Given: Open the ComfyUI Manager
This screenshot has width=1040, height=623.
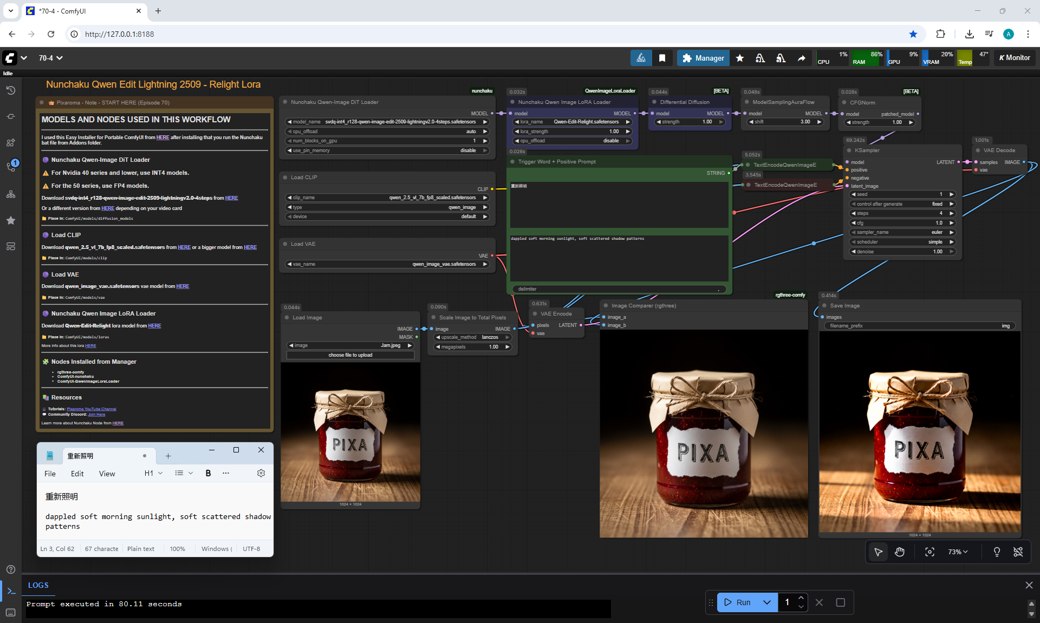Looking at the screenshot, I should [x=703, y=58].
